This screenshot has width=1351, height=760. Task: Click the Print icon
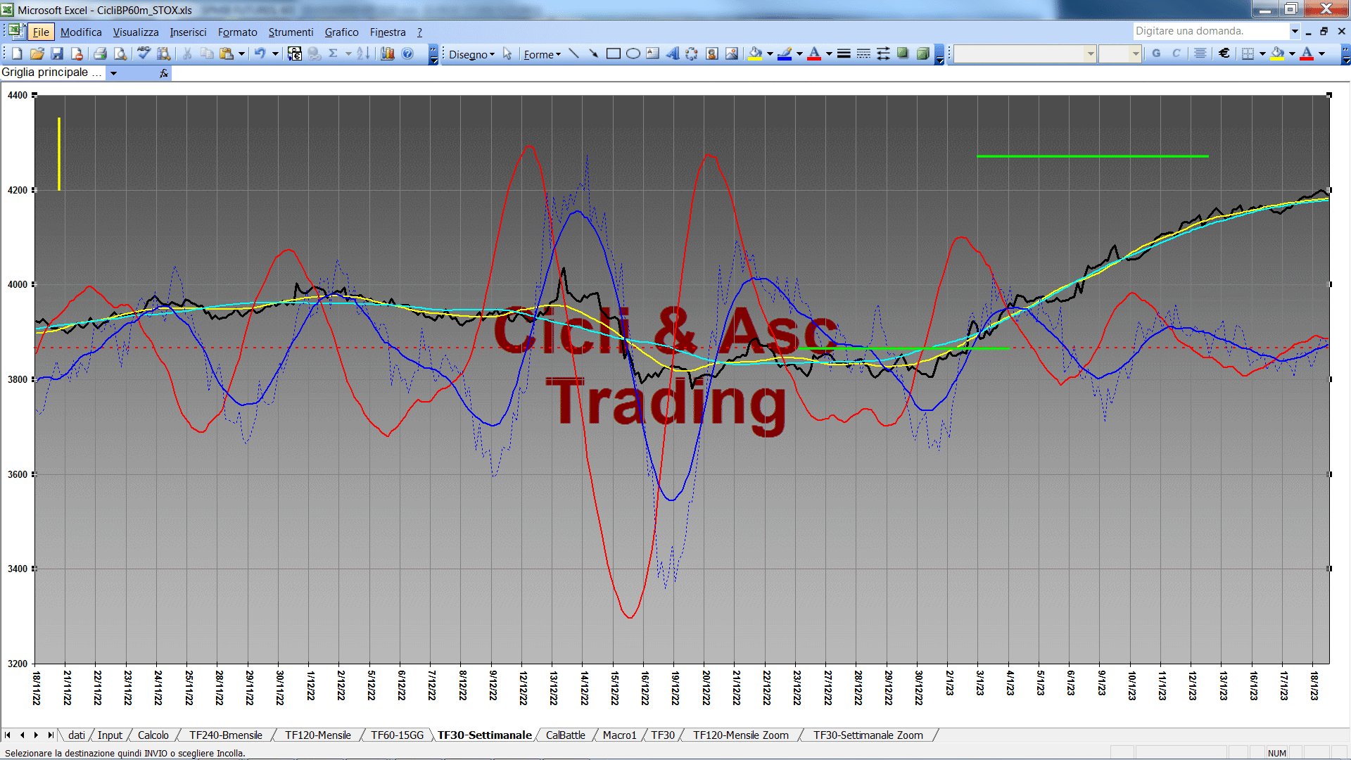click(100, 54)
